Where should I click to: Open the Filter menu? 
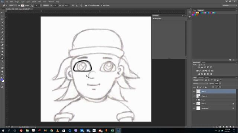[39, 1]
